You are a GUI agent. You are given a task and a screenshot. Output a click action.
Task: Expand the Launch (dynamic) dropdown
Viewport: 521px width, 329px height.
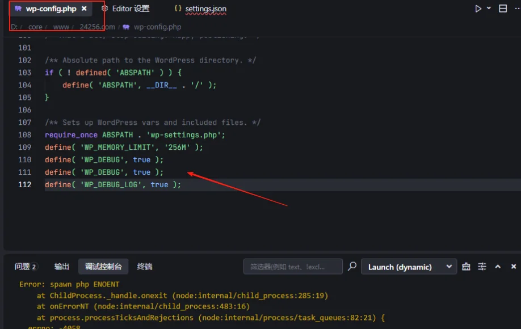point(409,267)
